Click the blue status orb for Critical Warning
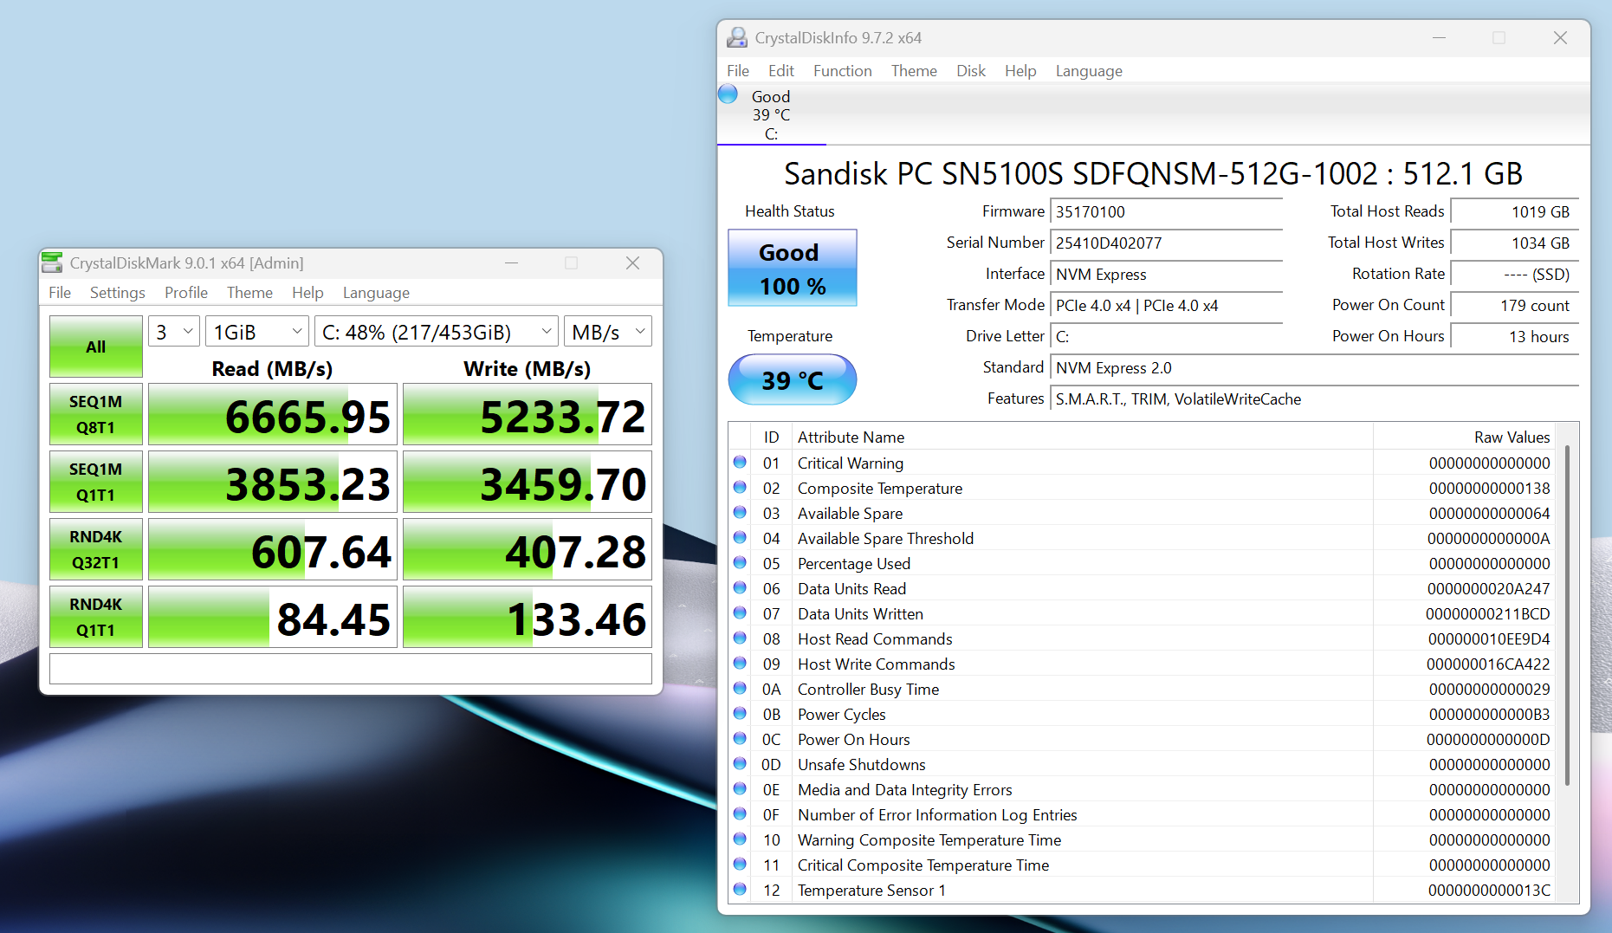The width and height of the screenshot is (1612, 933). pos(740,463)
